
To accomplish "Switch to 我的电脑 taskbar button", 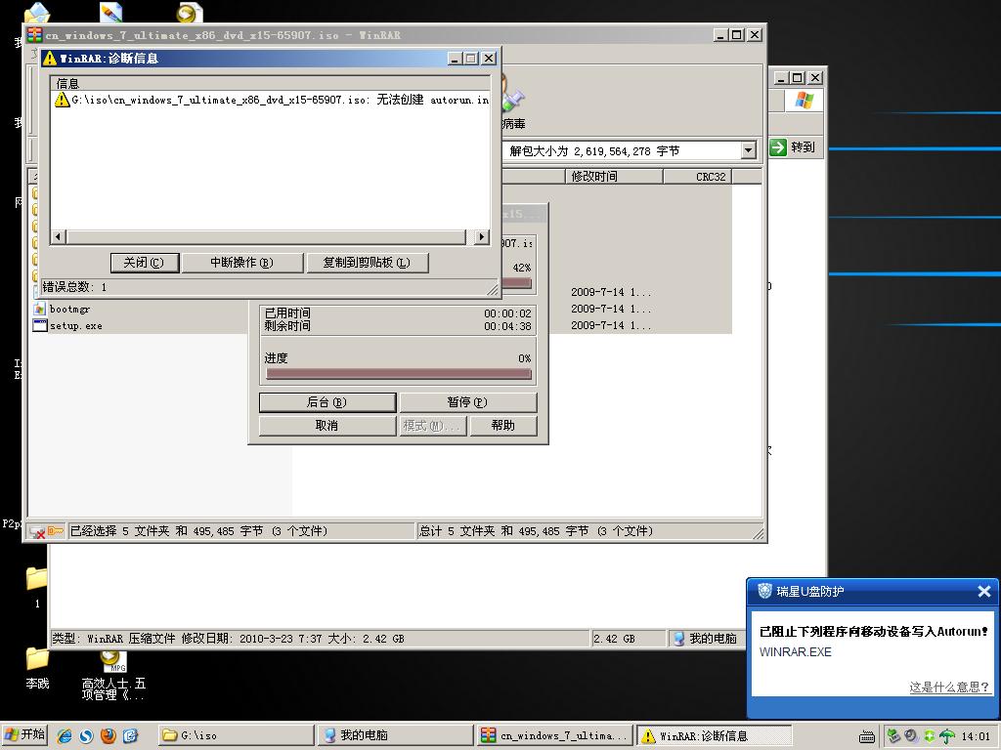I will pyautogui.click(x=397, y=735).
